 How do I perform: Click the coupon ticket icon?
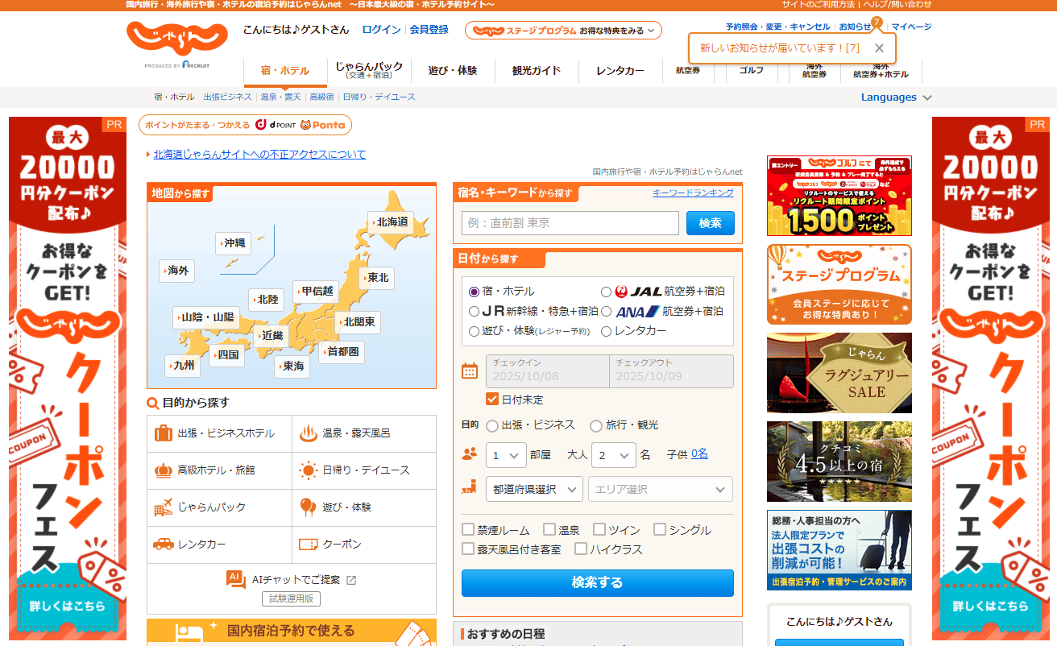[308, 545]
